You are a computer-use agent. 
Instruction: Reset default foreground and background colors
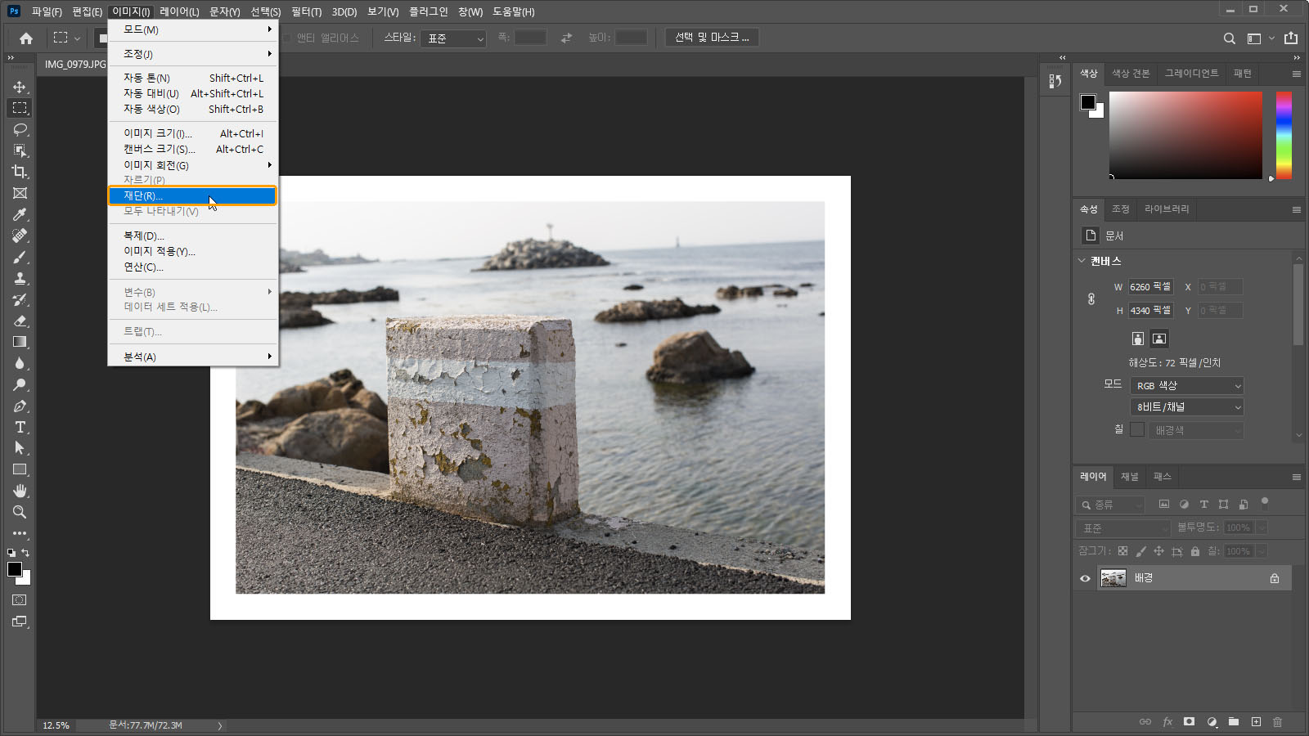point(11,553)
